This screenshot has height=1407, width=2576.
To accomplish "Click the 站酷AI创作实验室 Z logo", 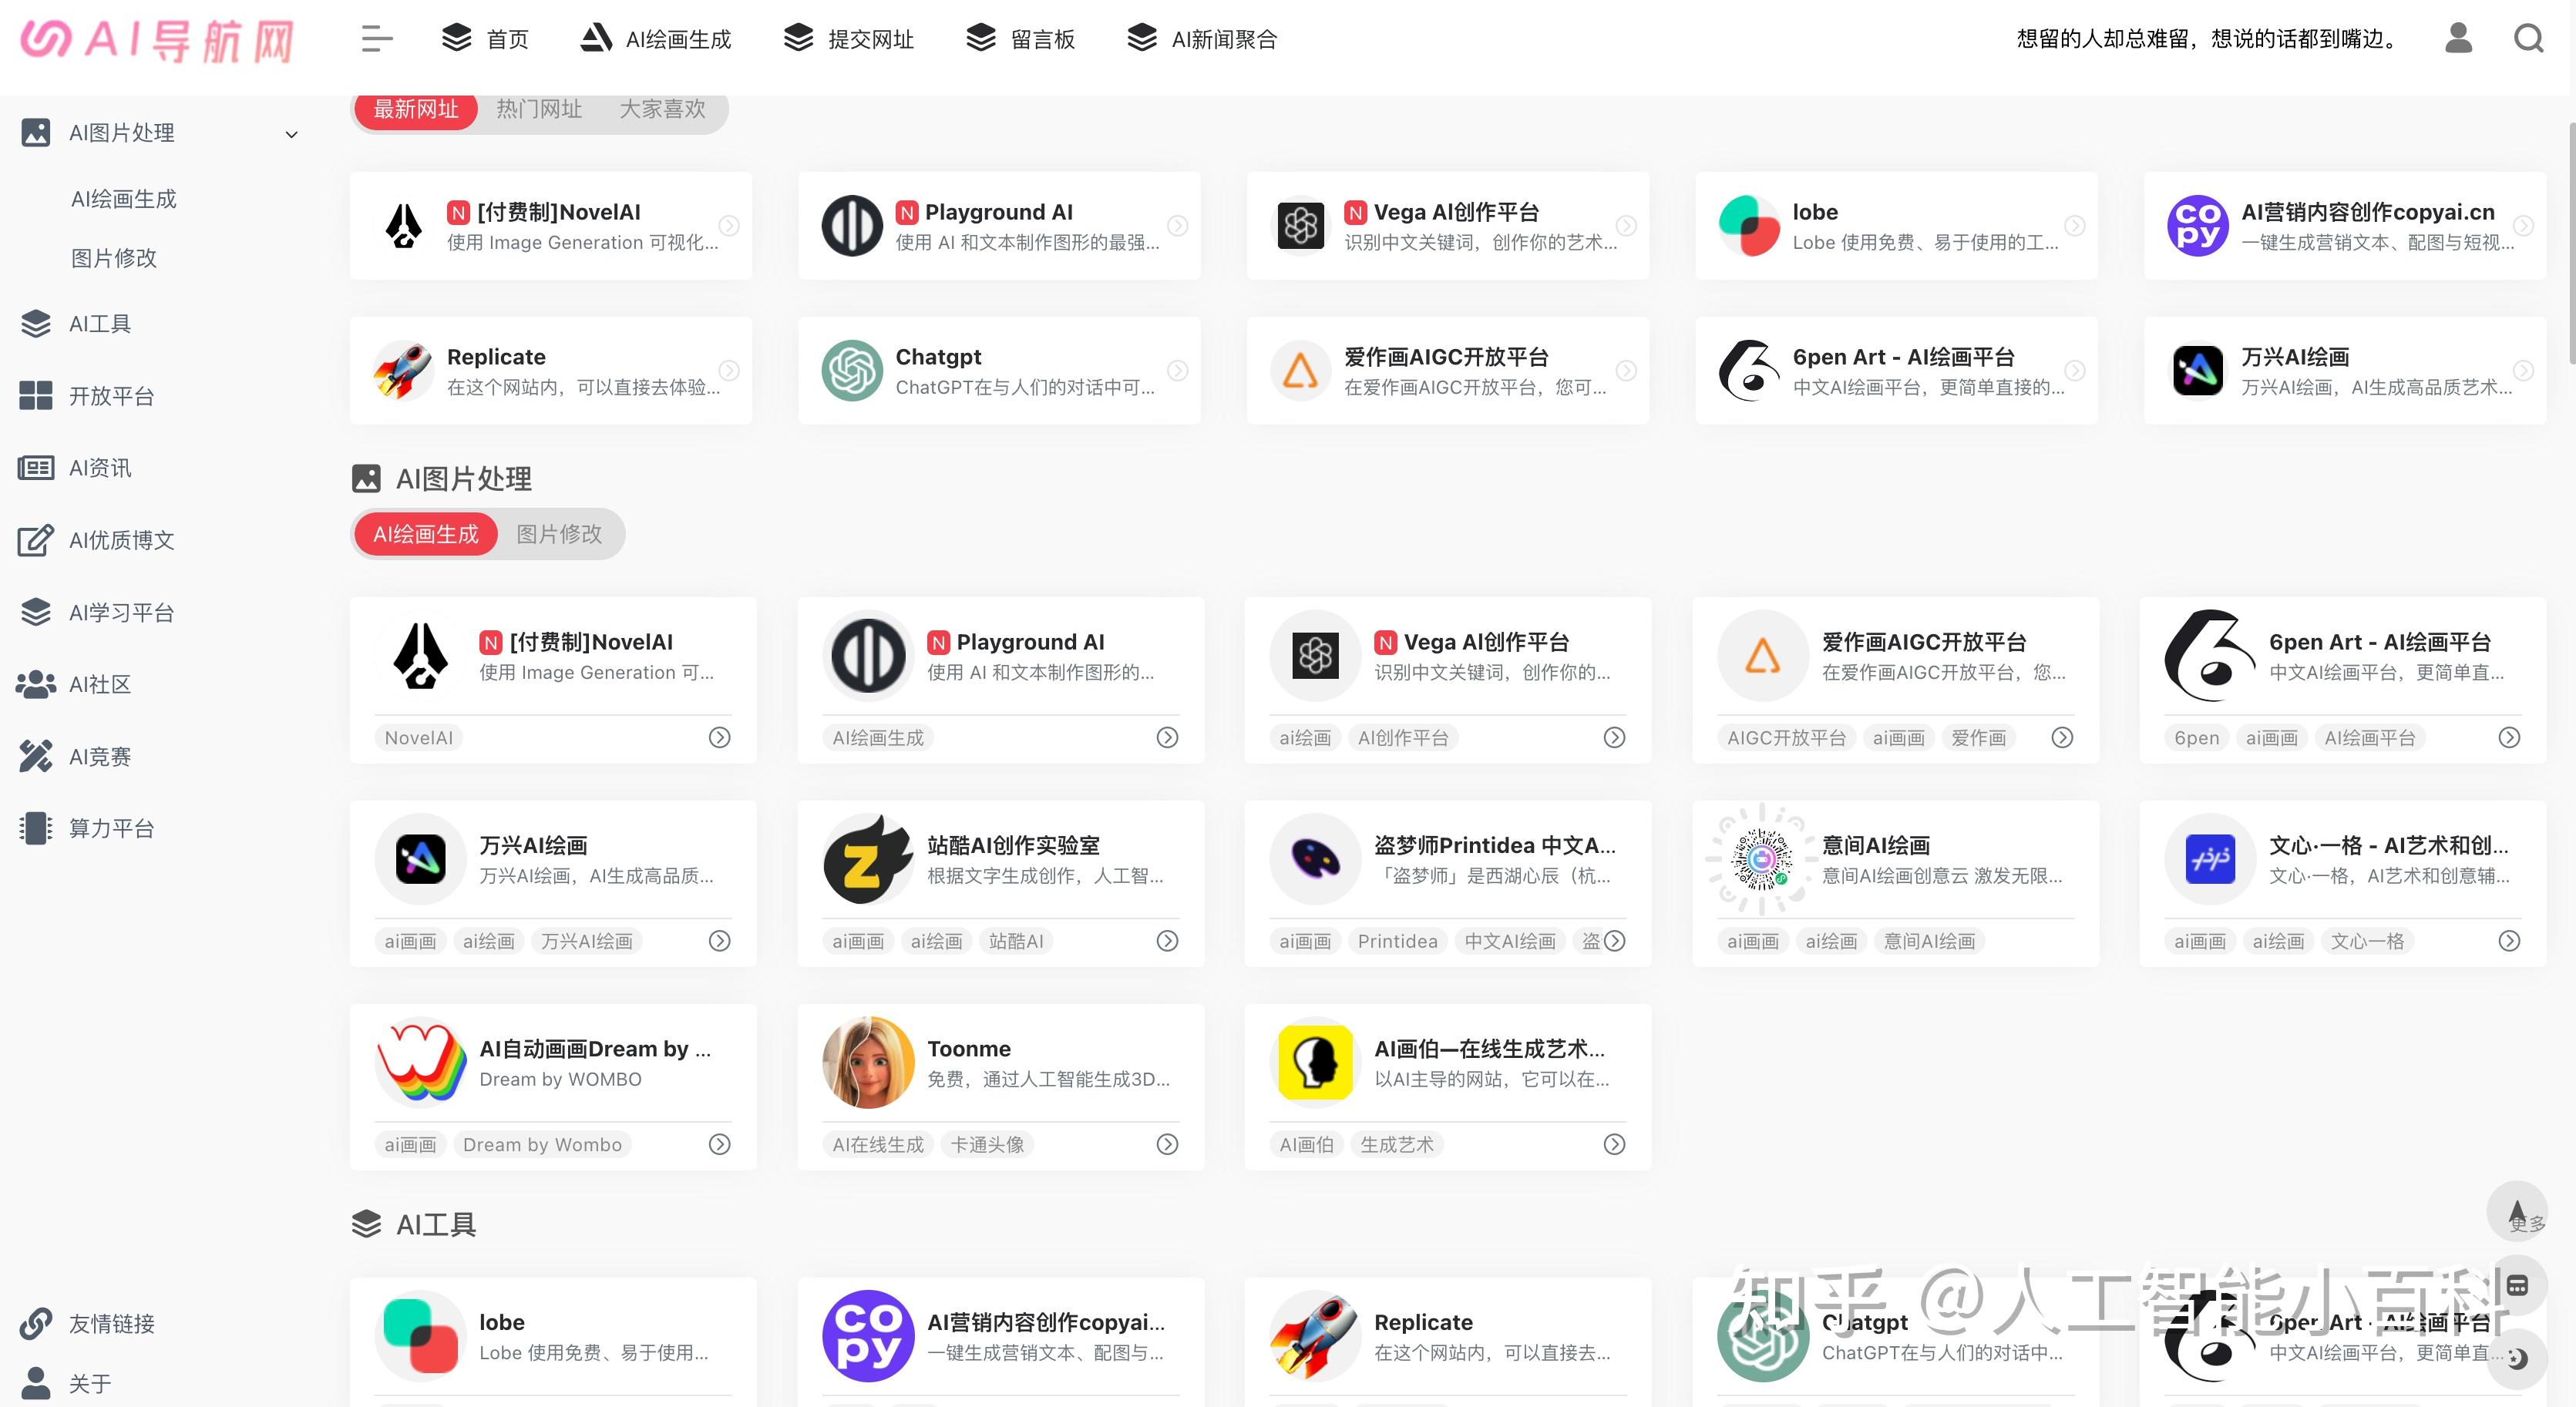I will pyautogui.click(x=868, y=859).
